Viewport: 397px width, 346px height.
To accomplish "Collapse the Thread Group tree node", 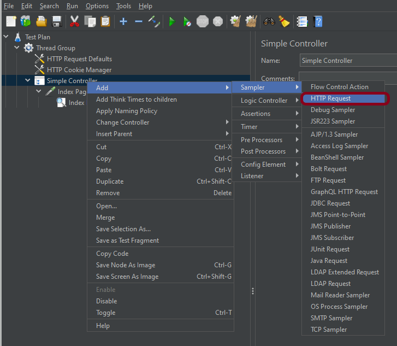I will pyautogui.click(x=17, y=48).
